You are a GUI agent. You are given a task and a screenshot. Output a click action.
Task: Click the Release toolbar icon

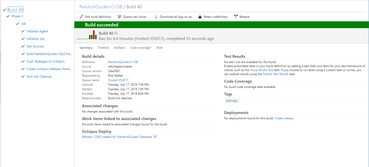pyautogui.click(x=236, y=17)
